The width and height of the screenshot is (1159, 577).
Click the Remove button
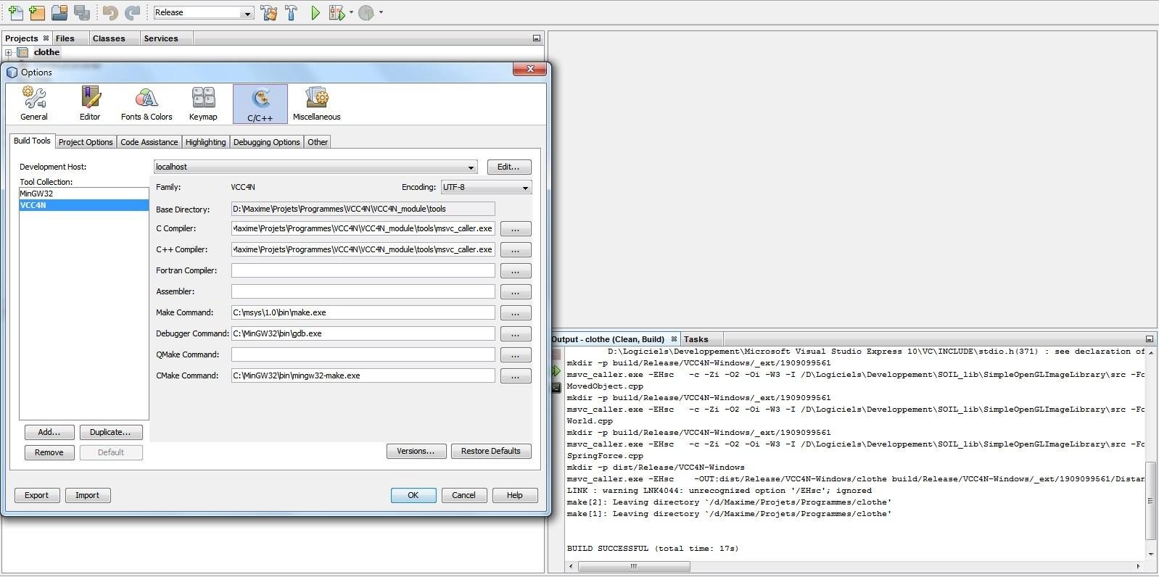(x=49, y=452)
